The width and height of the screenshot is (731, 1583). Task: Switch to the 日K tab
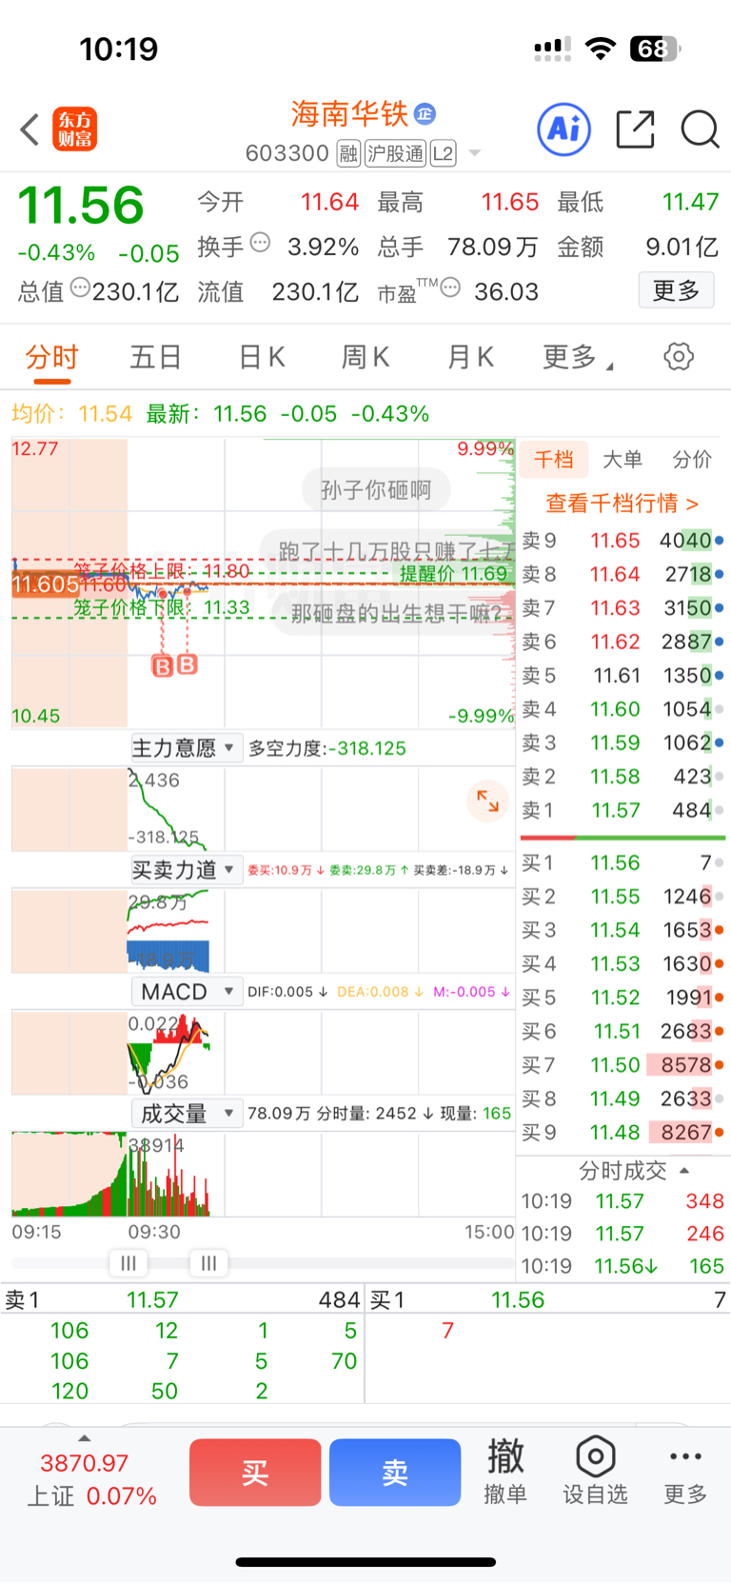[x=262, y=358]
